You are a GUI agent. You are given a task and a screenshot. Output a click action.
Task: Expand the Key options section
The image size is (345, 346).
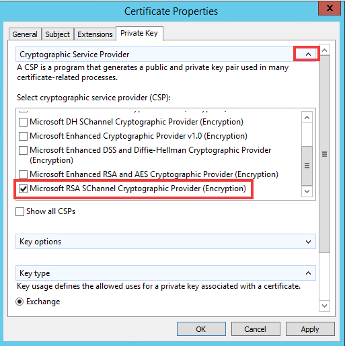tap(308, 242)
